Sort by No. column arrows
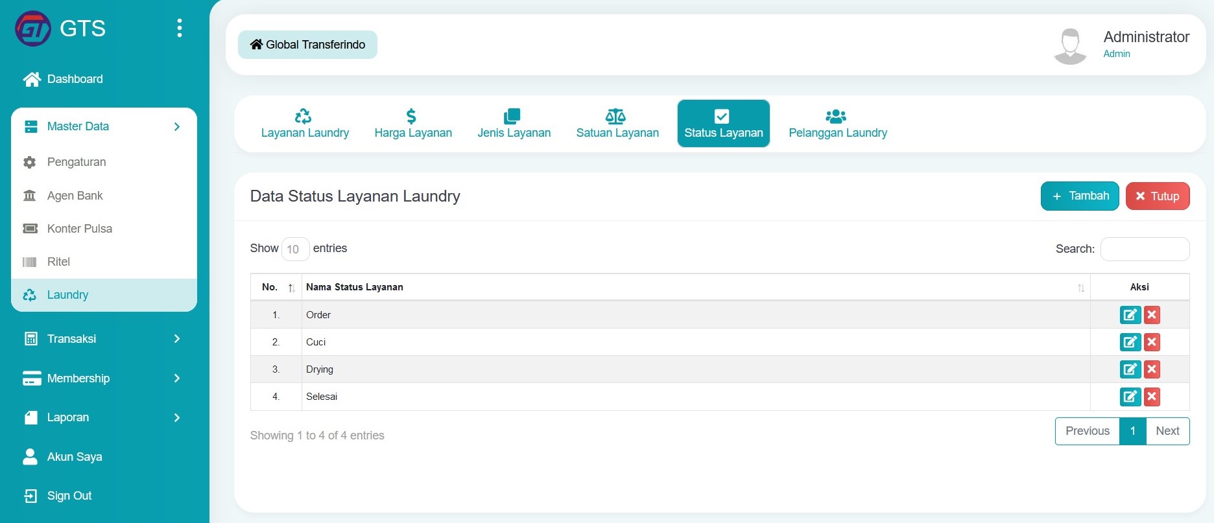Screen dimensions: 1214x523 292,288
